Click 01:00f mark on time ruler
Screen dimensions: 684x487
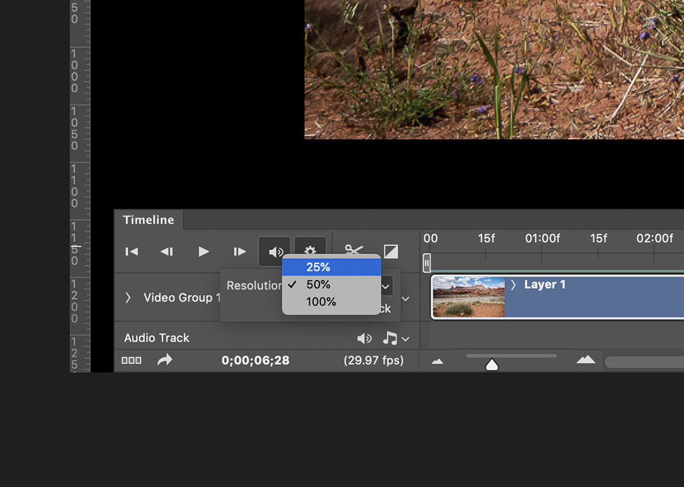[542, 238]
